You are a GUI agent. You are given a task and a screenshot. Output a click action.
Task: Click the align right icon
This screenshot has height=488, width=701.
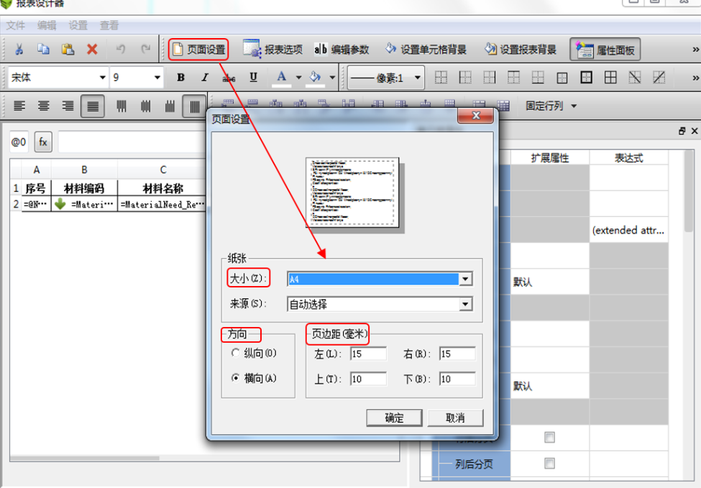coord(68,106)
